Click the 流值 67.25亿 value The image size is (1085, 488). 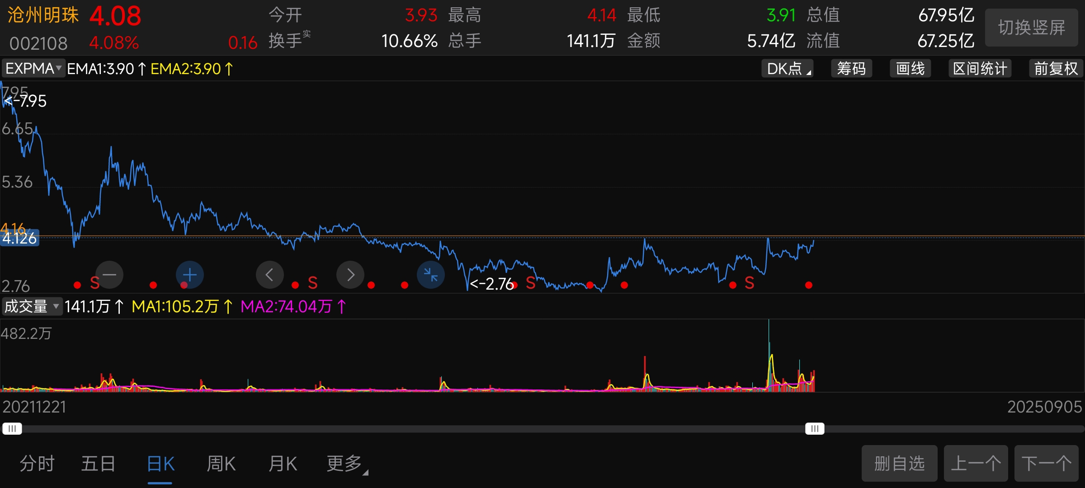point(946,41)
